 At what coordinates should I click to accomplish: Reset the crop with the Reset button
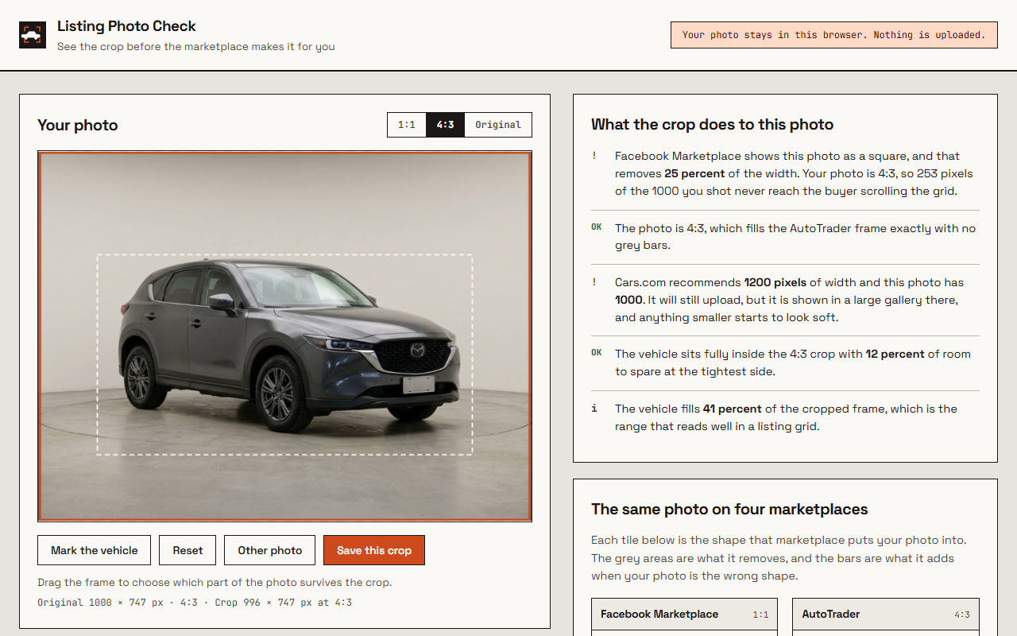(188, 550)
